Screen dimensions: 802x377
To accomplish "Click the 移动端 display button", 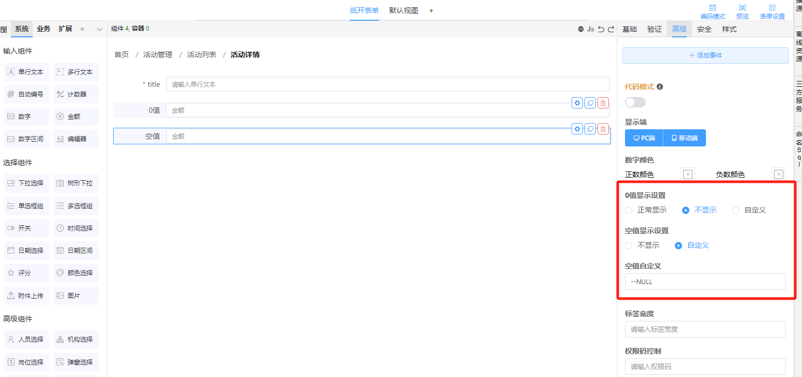I will click(684, 138).
